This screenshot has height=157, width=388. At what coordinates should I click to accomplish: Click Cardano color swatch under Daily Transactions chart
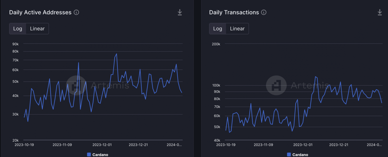click(x=289, y=154)
